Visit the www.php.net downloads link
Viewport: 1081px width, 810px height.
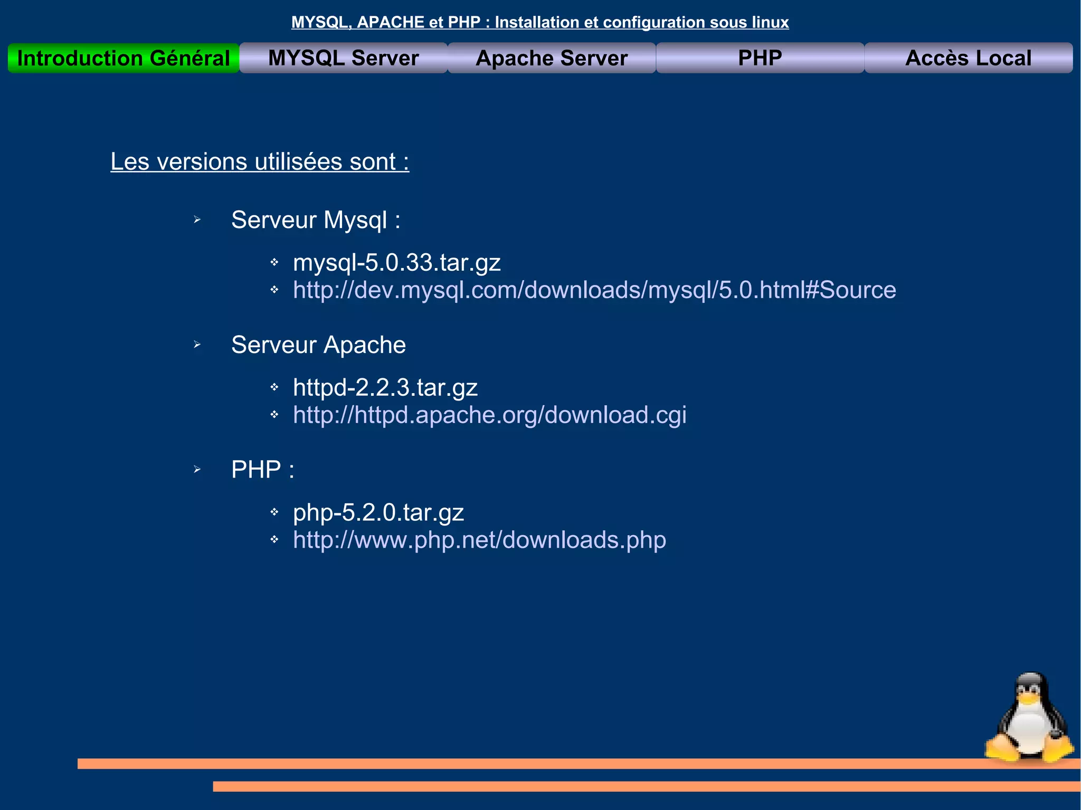[x=479, y=540]
